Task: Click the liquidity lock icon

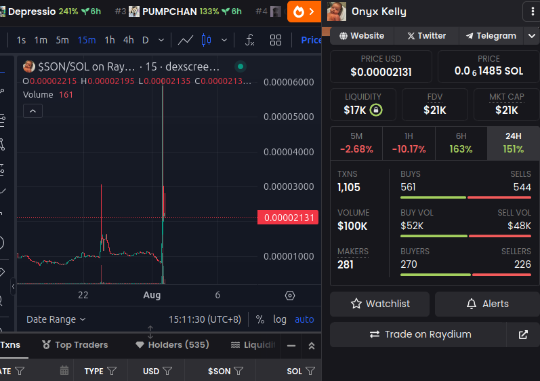Action: [x=376, y=111]
